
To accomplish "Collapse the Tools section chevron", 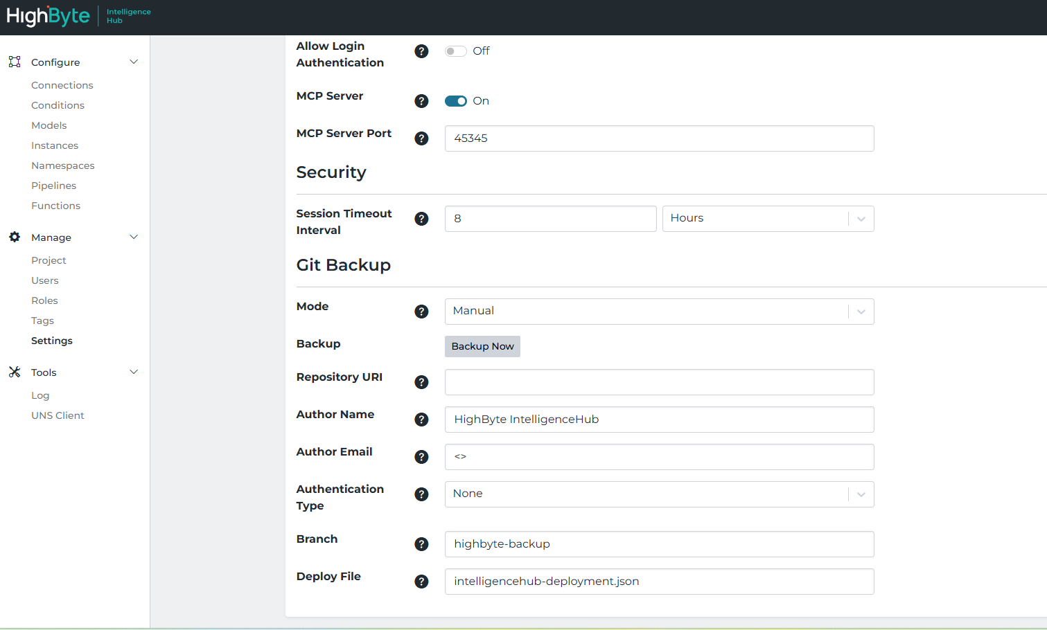I will [134, 372].
